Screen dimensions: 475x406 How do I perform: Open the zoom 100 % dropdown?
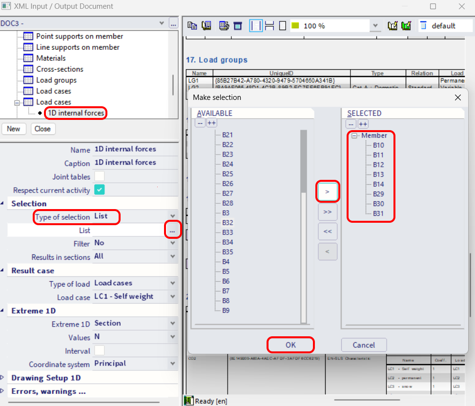tap(375, 26)
